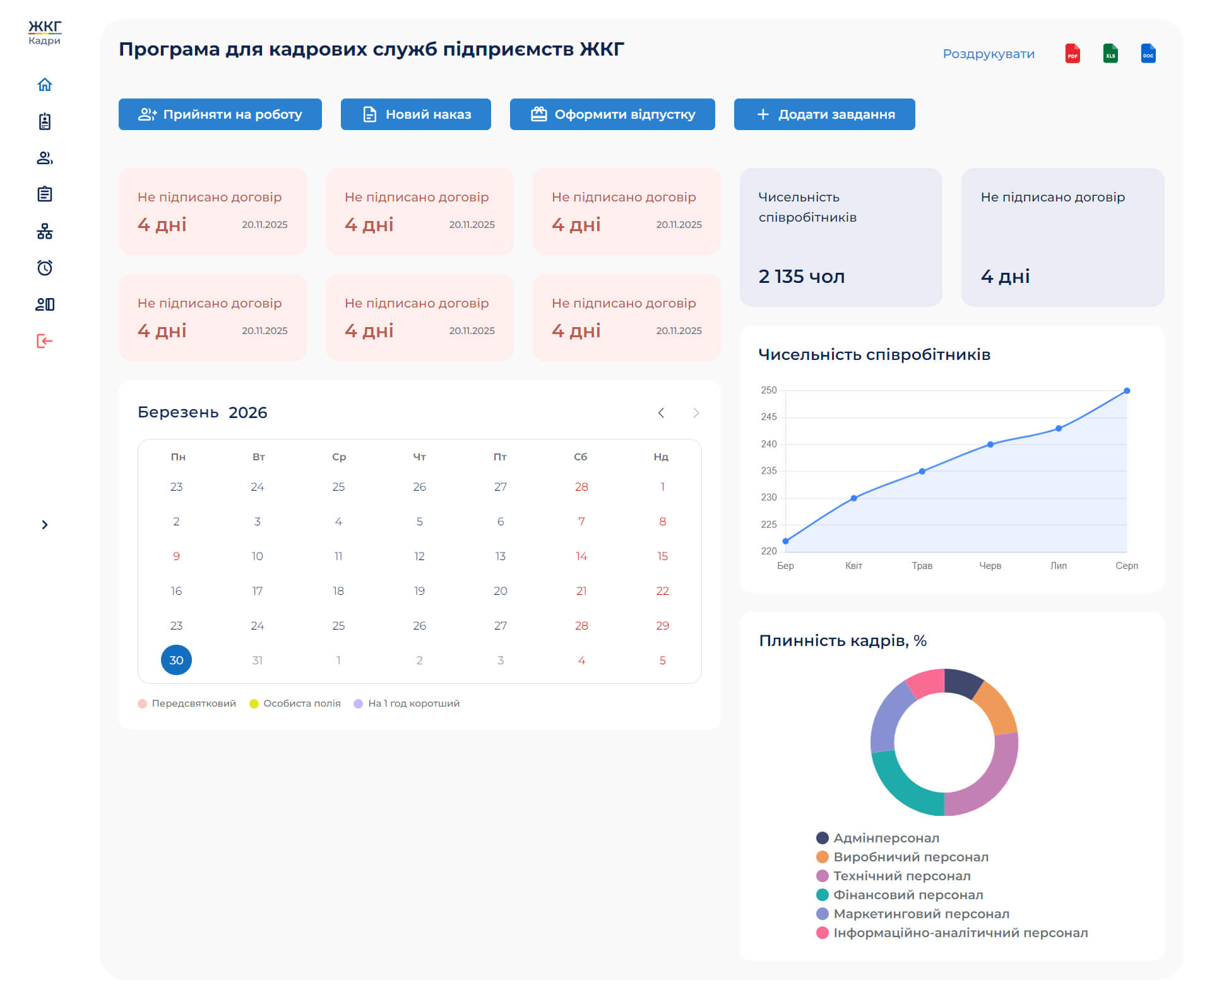Select Адмінперсонал legend color dot
The height and width of the screenshot is (999, 1212).
click(x=822, y=838)
